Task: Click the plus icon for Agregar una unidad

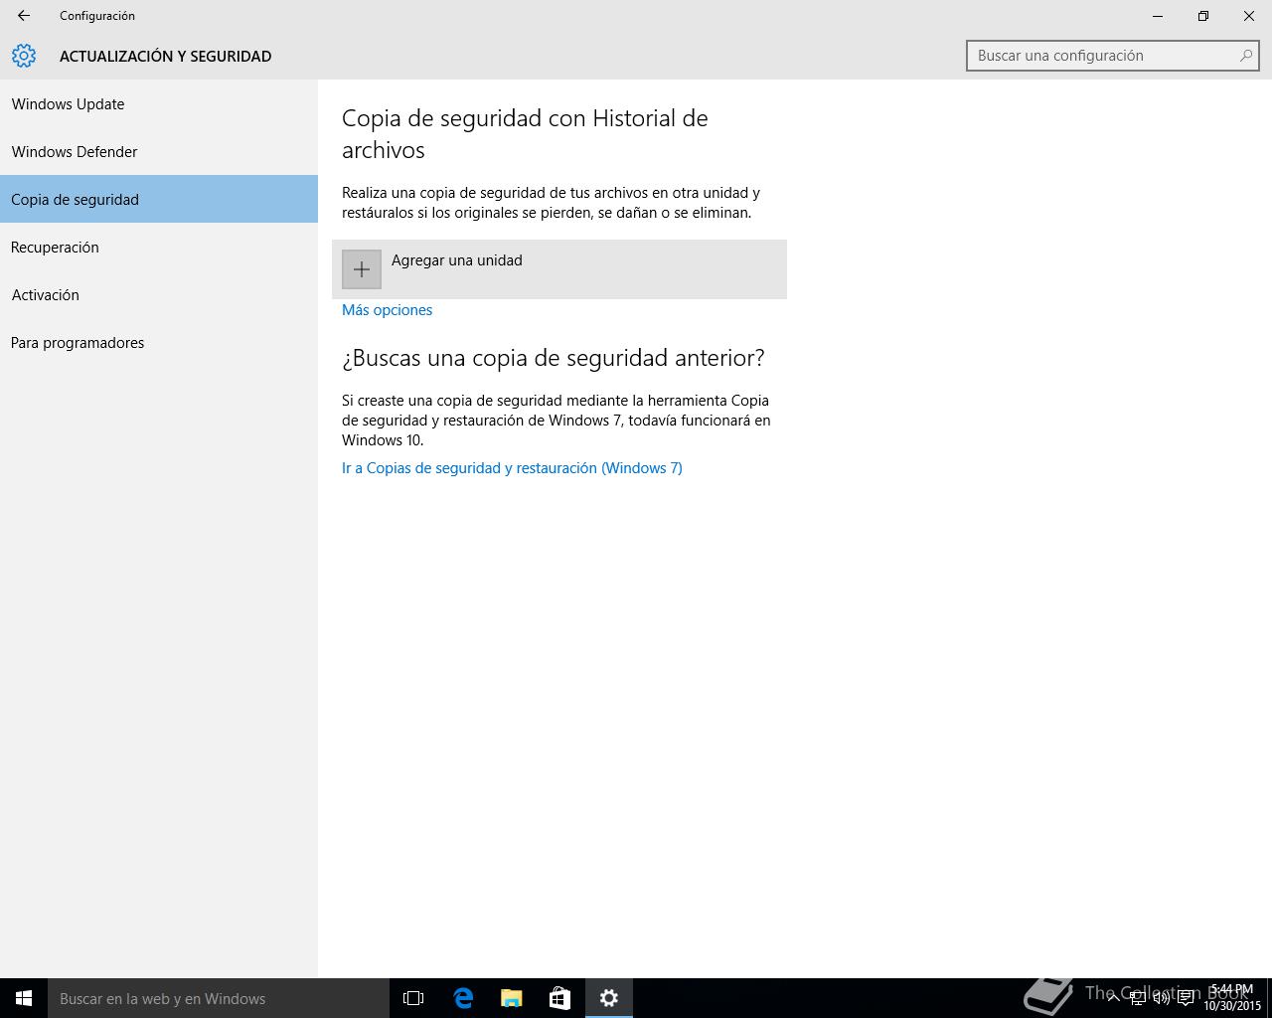Action: [x=362, y=269]
